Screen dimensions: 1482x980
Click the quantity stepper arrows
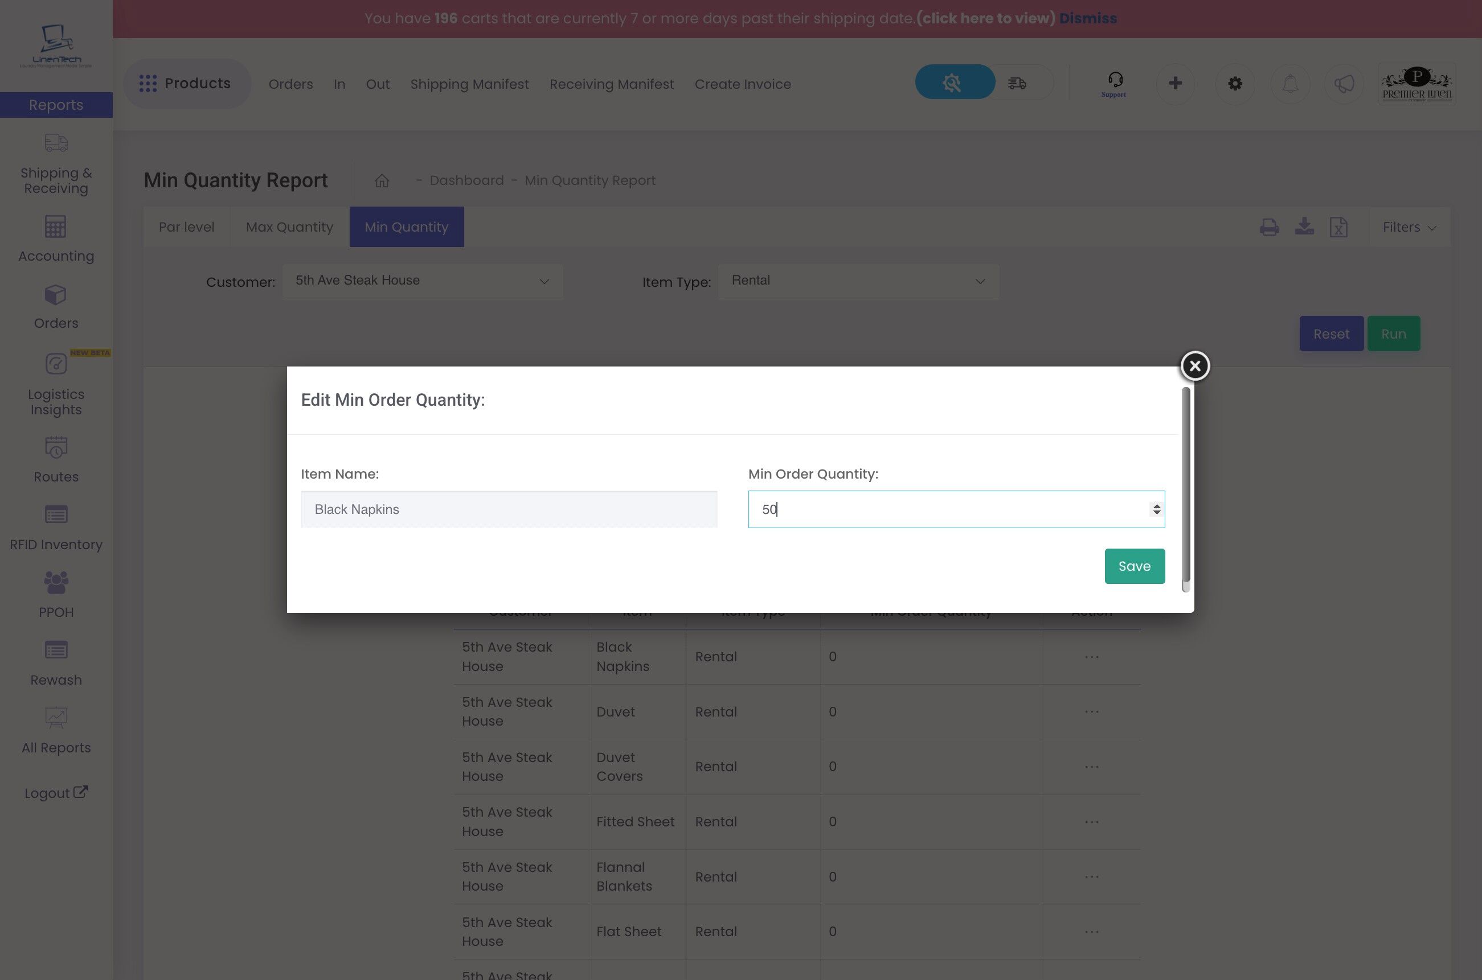point(1156,509)
